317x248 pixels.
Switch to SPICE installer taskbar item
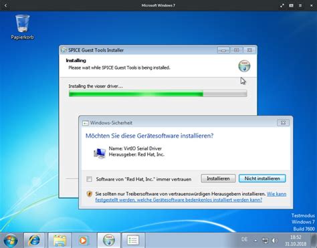(x=109, y=241)
